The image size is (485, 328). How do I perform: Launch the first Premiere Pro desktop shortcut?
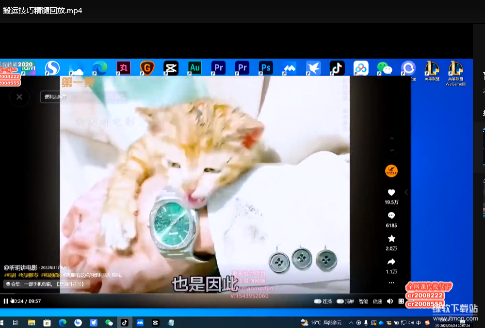(219, 68)
